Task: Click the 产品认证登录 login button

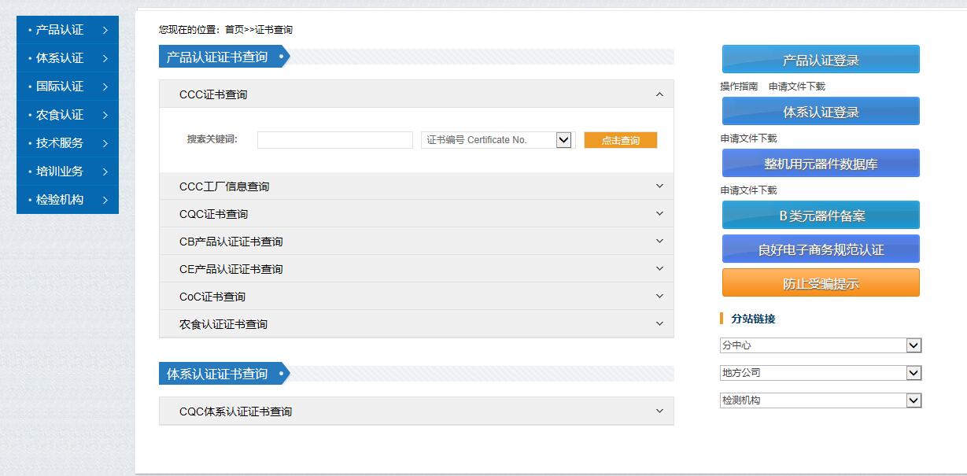Action: pos(820,58)
